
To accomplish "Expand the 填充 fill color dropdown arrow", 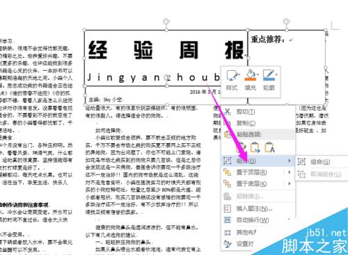I will click(258, 75).
